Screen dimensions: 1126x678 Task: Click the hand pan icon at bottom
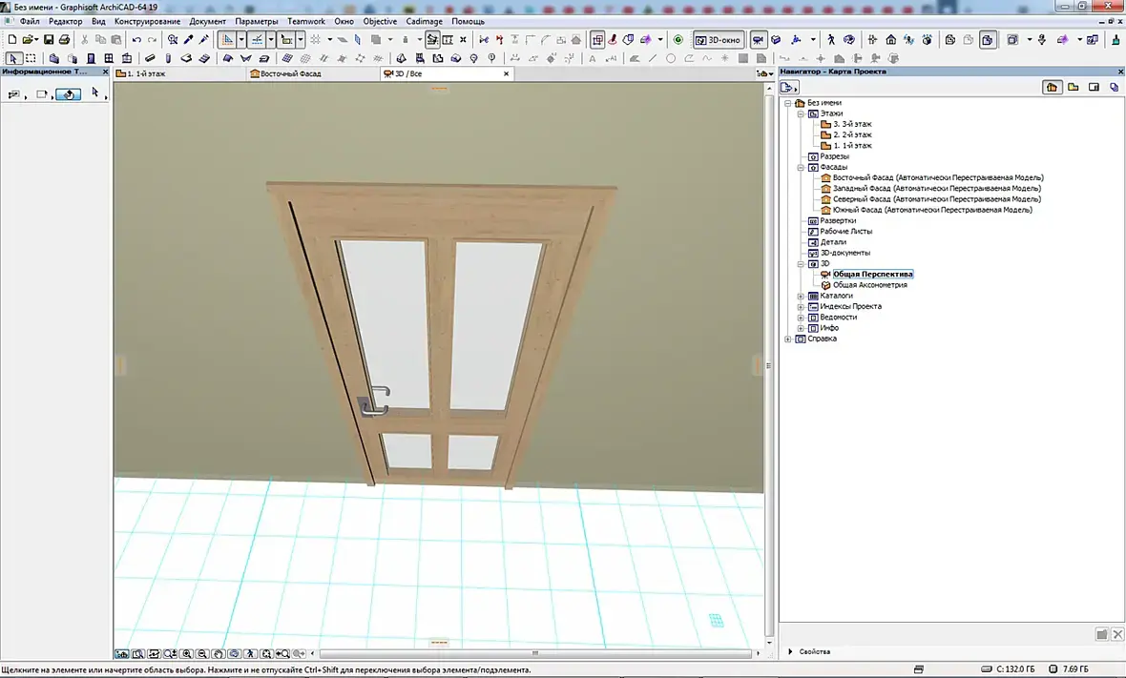pyautogui.click(x=219, y=653)
